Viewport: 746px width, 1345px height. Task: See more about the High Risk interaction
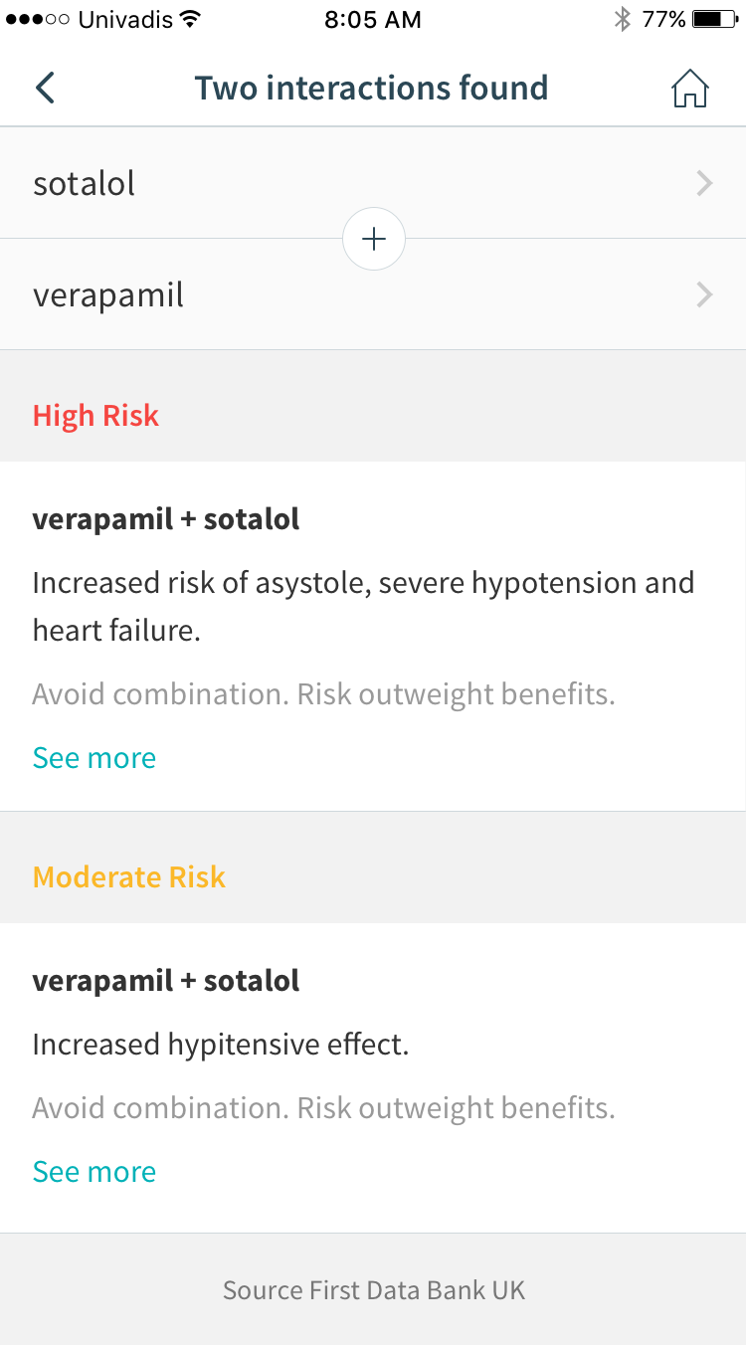pos(94,758)
